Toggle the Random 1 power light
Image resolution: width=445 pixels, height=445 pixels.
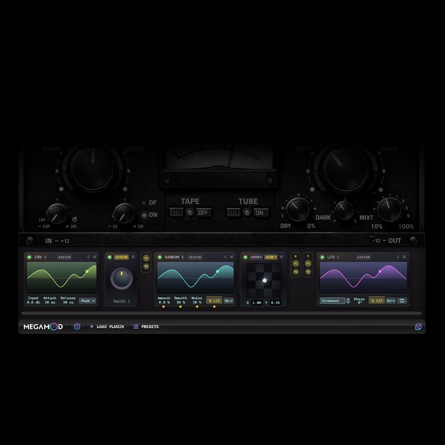[x=160, y=257]
